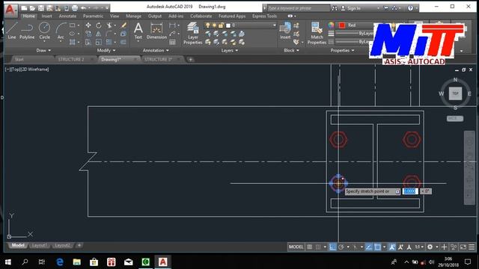Open the Dimension tool
The height and width of the screenshot is (269, 479).
pos(156,31)
